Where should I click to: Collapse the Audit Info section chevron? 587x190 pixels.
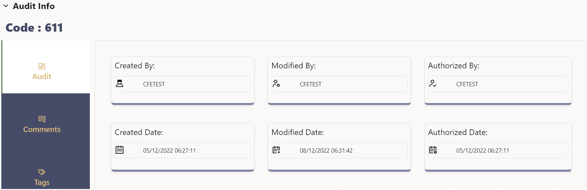[x=6, y=6]
